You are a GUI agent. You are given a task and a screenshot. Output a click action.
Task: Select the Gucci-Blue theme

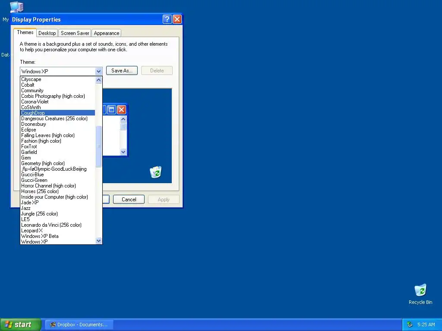(x=58, y=175)
